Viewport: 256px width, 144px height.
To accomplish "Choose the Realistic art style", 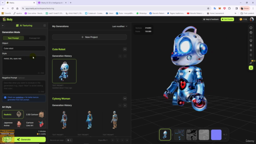I will click(13, 114).
